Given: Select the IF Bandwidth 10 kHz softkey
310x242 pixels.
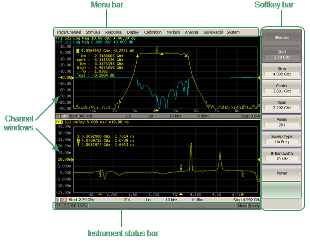Looking at the screenshot, I should [282, 156].
